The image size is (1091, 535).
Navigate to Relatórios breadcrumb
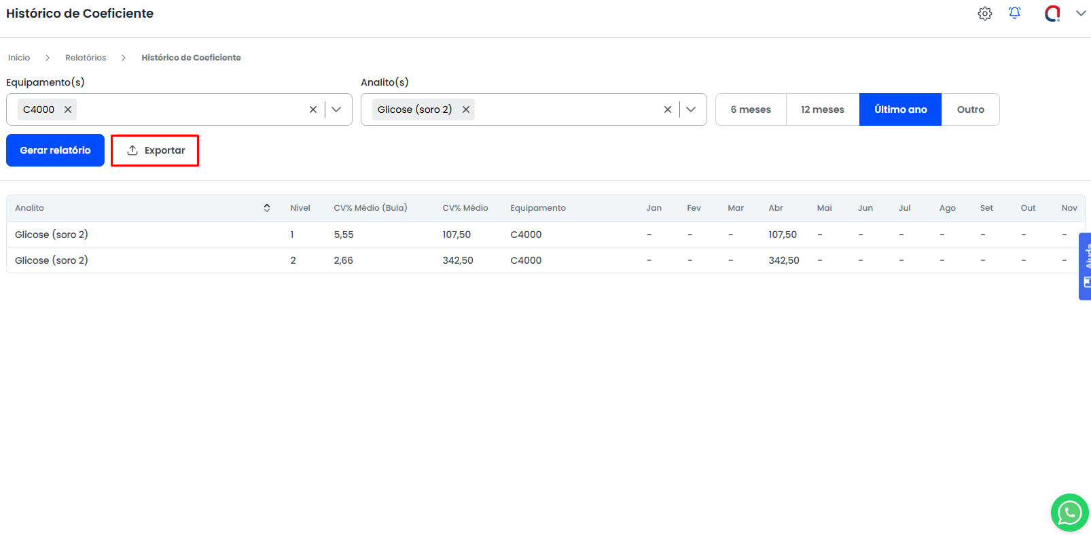pyautogui.click(x=86, y=58)
